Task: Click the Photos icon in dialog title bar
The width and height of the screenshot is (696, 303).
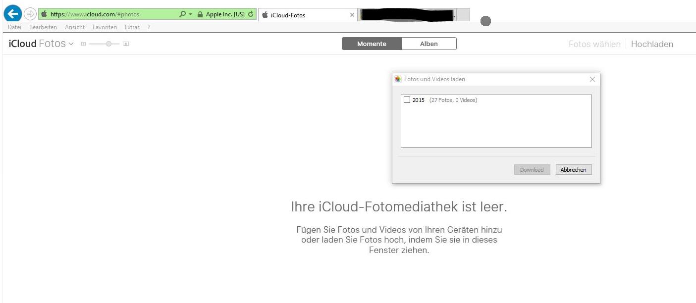Action: pos(398,79)
